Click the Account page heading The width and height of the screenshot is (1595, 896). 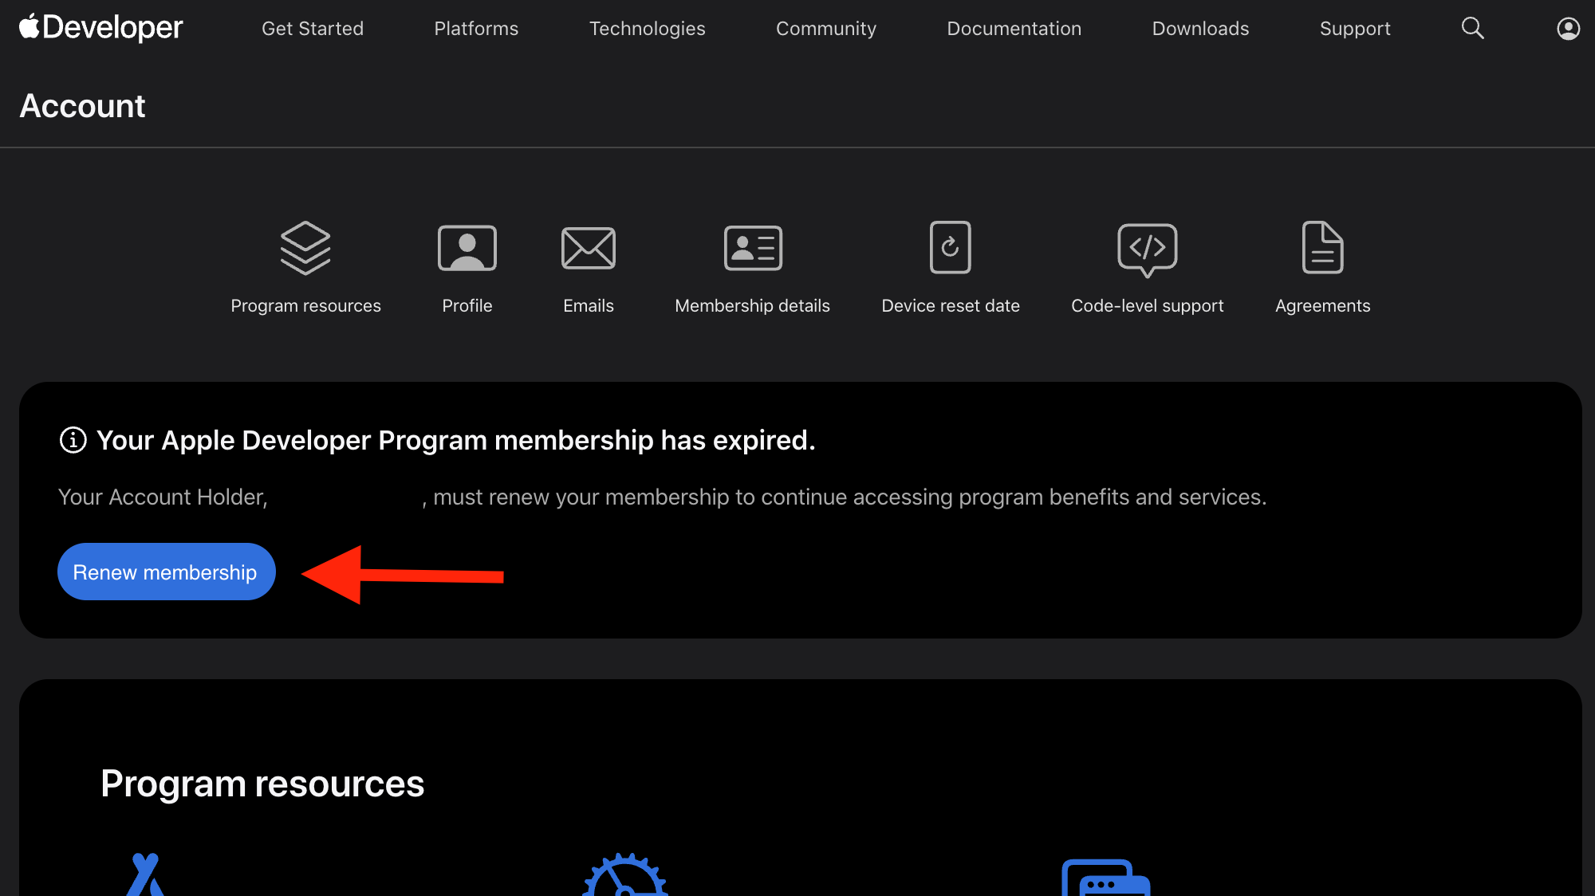pos(82,106)
